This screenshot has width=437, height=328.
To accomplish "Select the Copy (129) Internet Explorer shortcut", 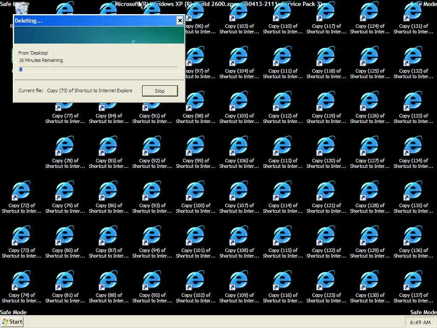I will [x=370, y=243].
